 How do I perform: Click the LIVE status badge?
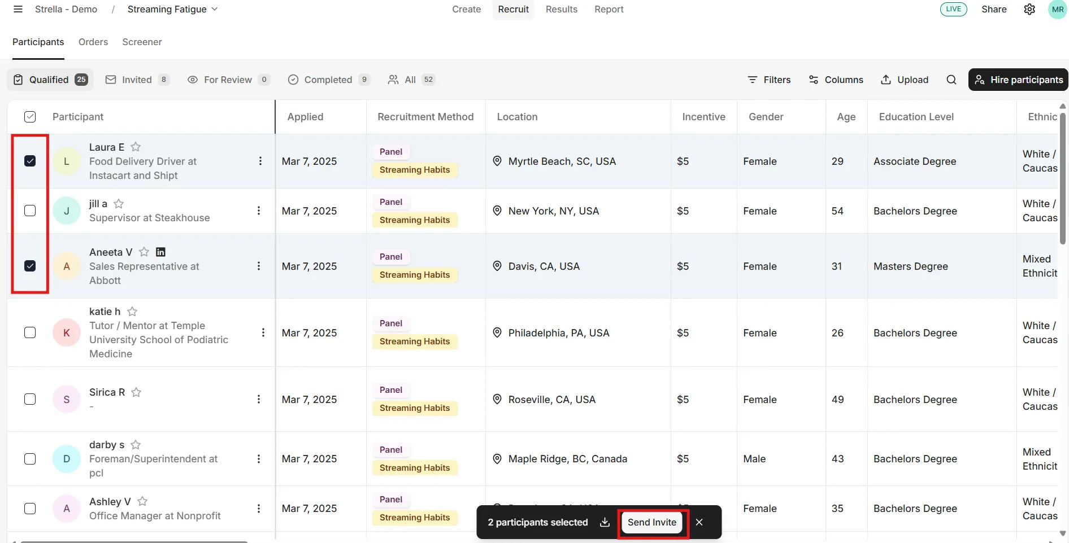[x=954, y=9]
